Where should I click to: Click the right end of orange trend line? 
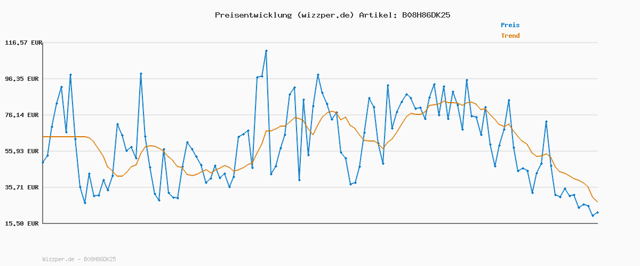[597, 202]
